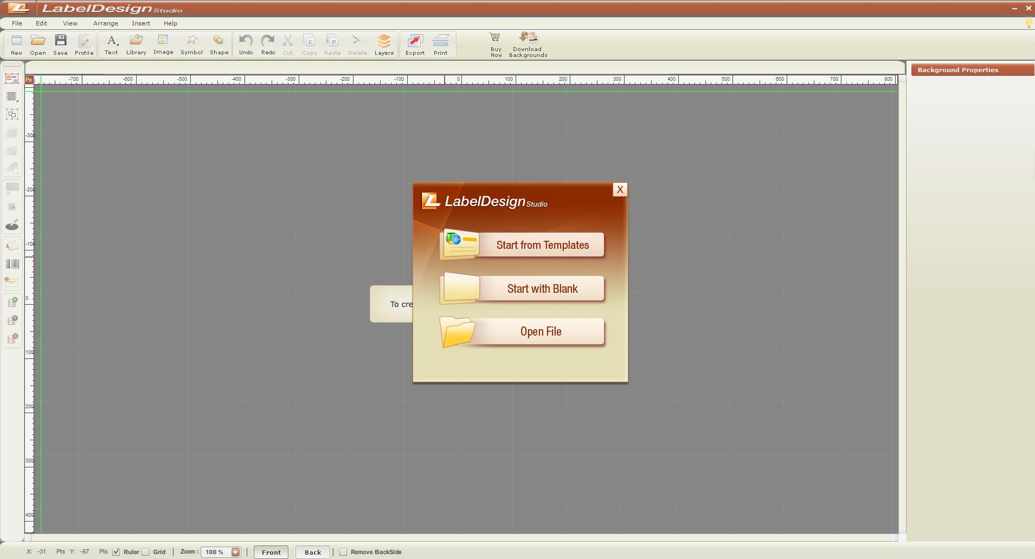Screen dimensions: 1035x559
Task: Open the Arrange menu
Action: coord(105,23)
